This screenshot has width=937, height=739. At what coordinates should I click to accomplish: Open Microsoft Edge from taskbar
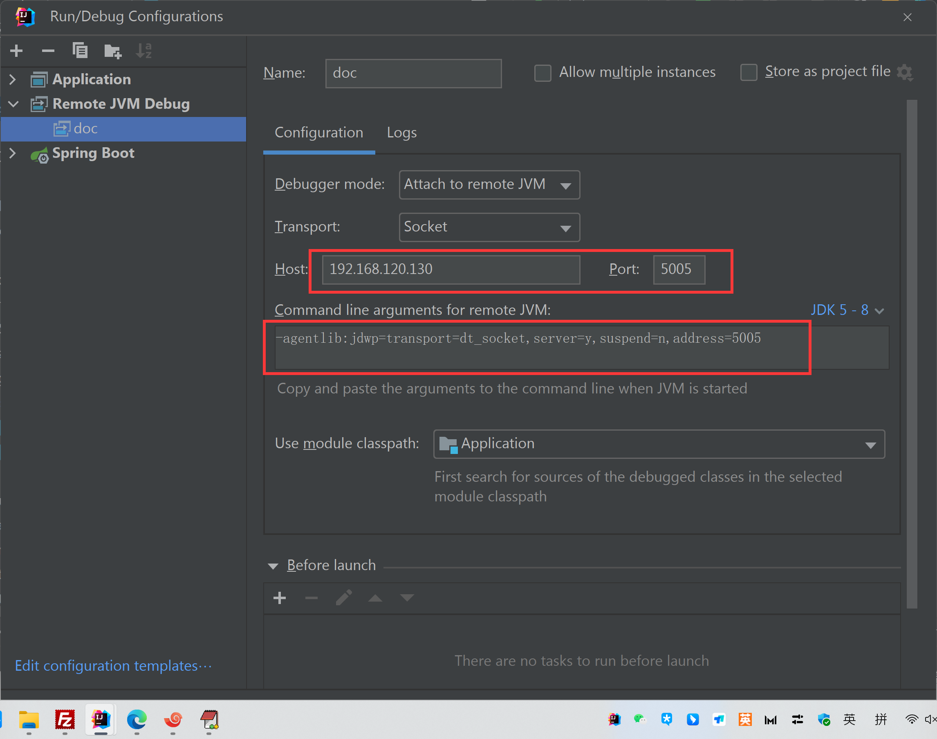[137, 719]
